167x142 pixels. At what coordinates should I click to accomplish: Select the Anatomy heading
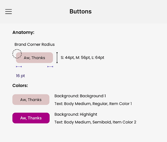(x=23, y=33)
